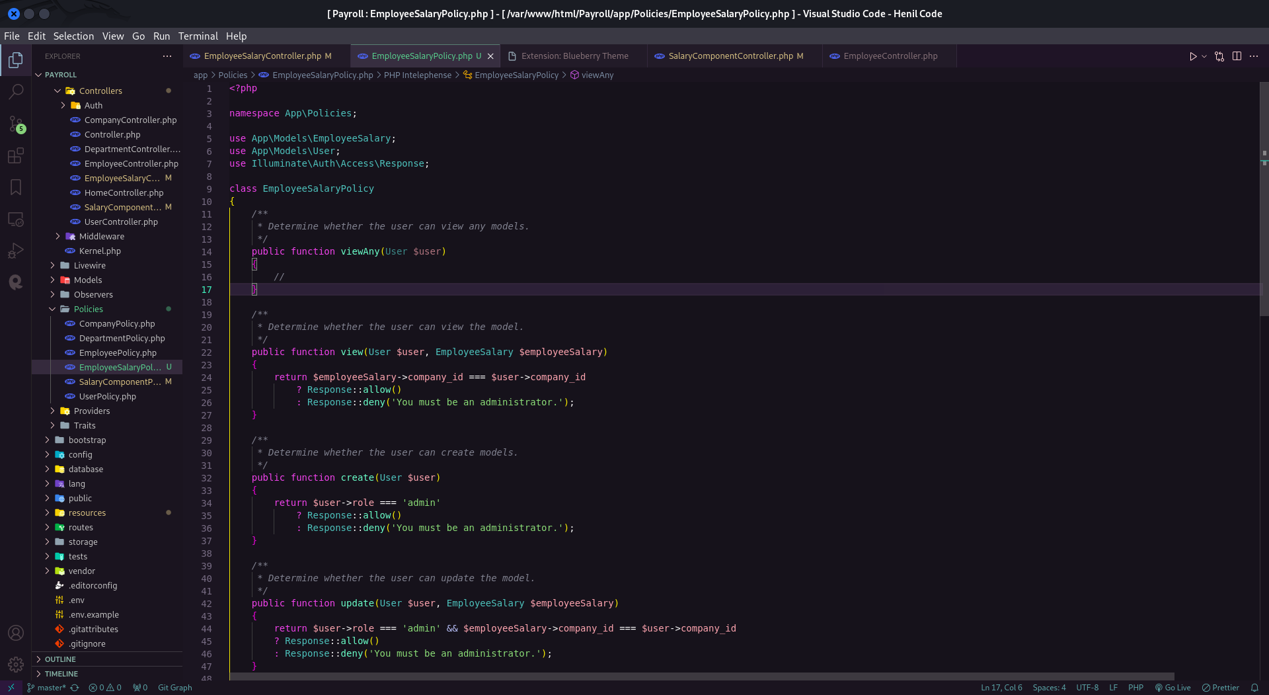Split the editor to the right

click(1237, 56)
